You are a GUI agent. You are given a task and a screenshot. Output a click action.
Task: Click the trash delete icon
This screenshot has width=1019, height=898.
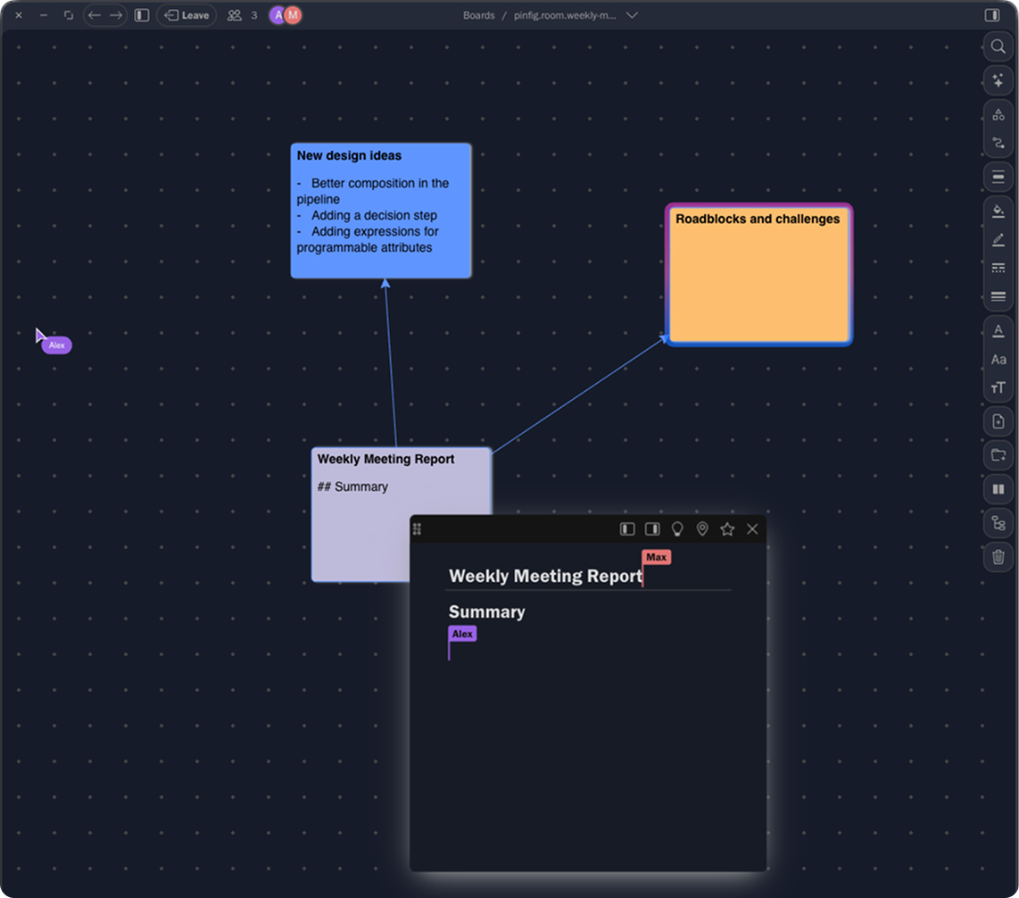pos(998,557)
